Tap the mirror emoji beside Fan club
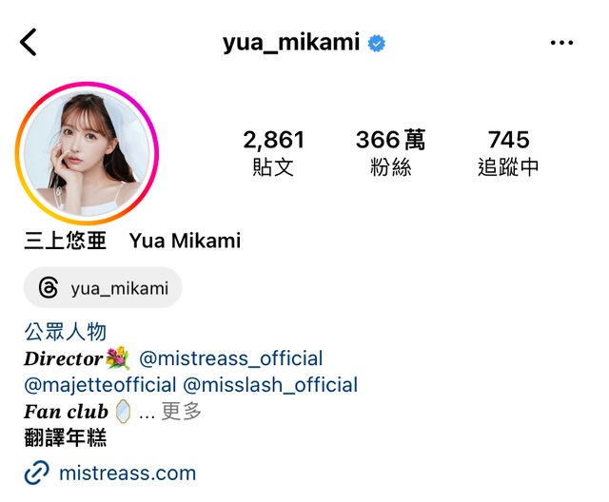 tap(123, 411)
